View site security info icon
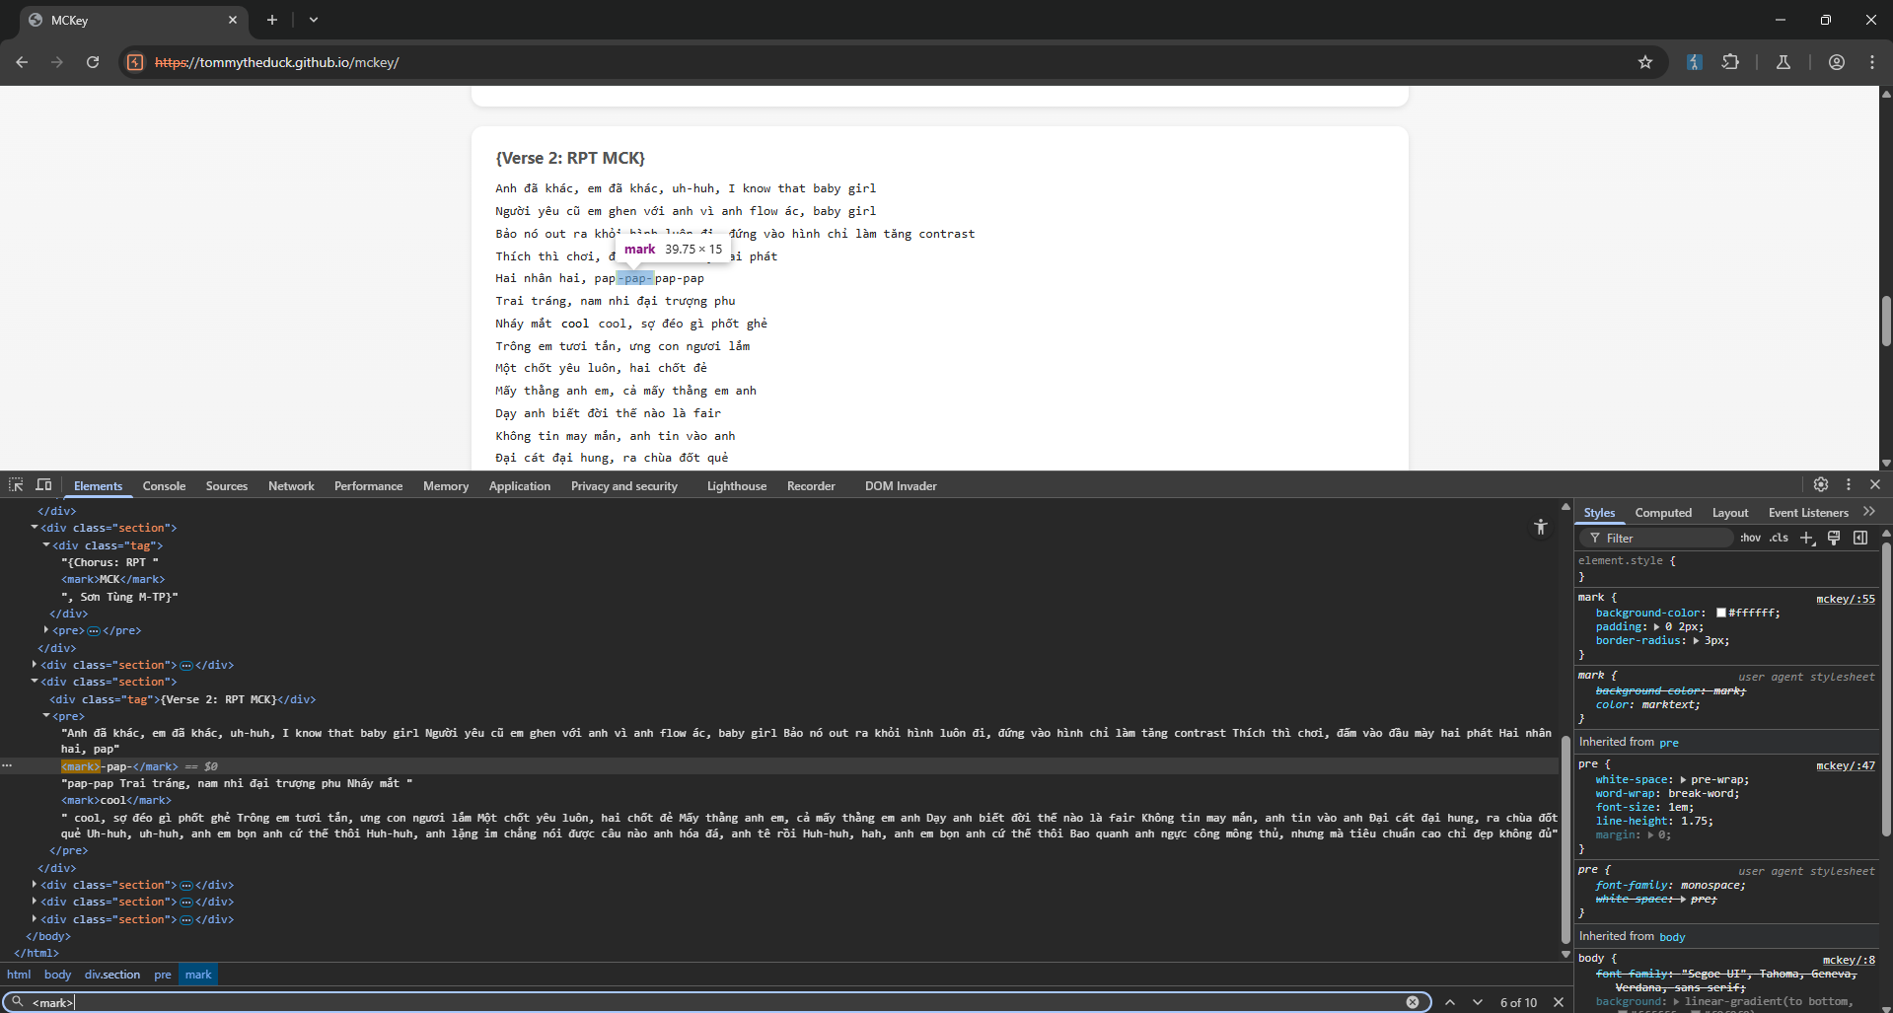1893x1013 pixels. 136,62
